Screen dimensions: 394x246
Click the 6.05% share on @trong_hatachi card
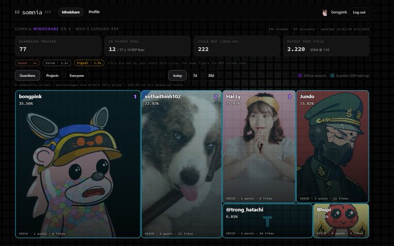coord(232,217)
